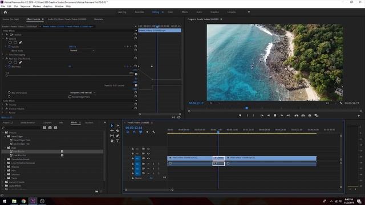The width and height of the screenshot is (365, 205).
Task: Create ellipse mask under Opacity effect
Action: (10, 43)
